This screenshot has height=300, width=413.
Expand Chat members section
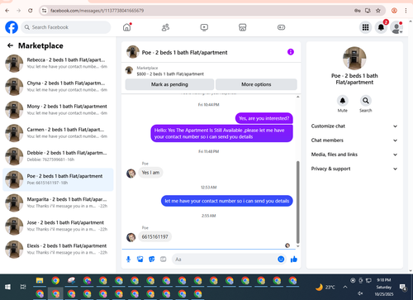point(354,140)
